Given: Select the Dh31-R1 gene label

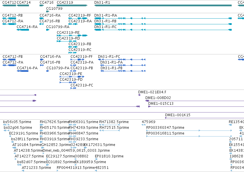Looking at the screenshot, I should (102, 3).
